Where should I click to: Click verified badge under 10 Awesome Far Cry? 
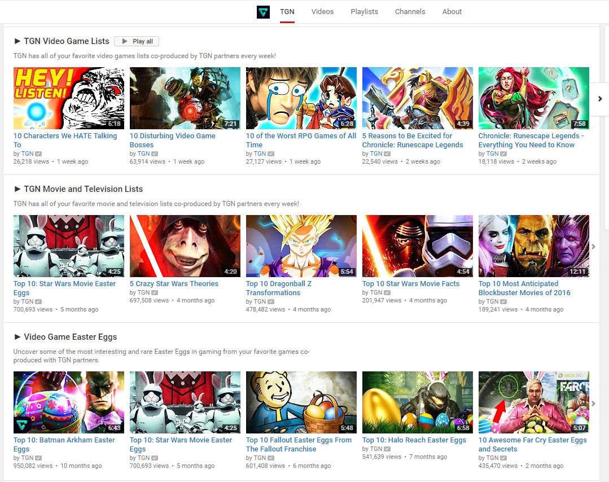pyautogui.click(x=503, y=458)
